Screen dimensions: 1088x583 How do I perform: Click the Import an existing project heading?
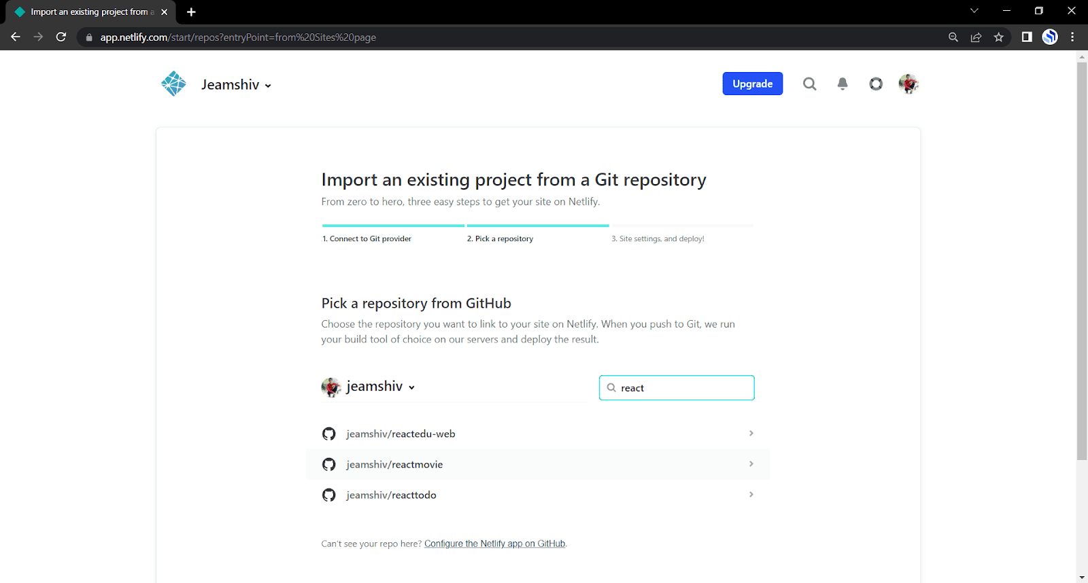(513, 179)
